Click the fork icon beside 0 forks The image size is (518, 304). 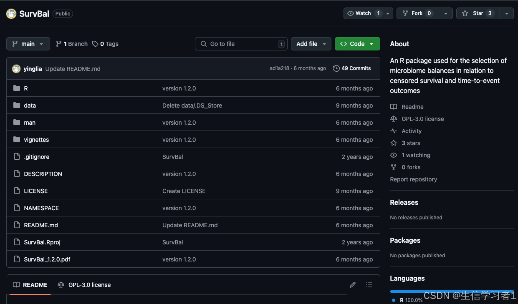coord(394,167)
